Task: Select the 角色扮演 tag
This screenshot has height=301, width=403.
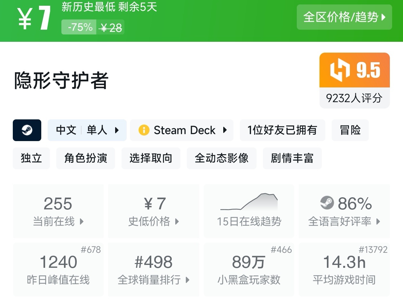Action: [86, 158]
